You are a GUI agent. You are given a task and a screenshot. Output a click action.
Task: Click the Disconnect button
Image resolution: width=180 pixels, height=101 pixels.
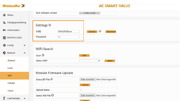[111, 32]
